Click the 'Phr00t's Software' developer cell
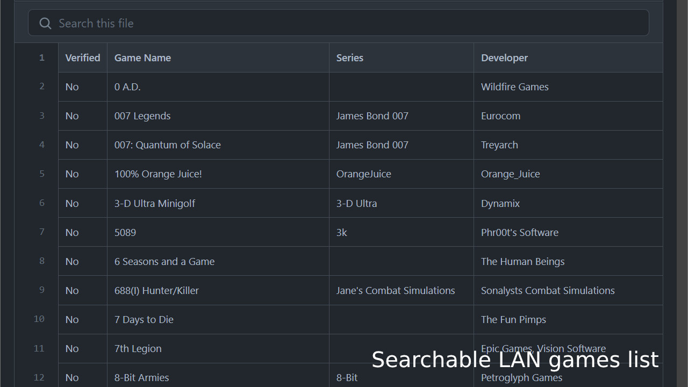This screenshot has width=688, height=387. [x=519, y=233]
